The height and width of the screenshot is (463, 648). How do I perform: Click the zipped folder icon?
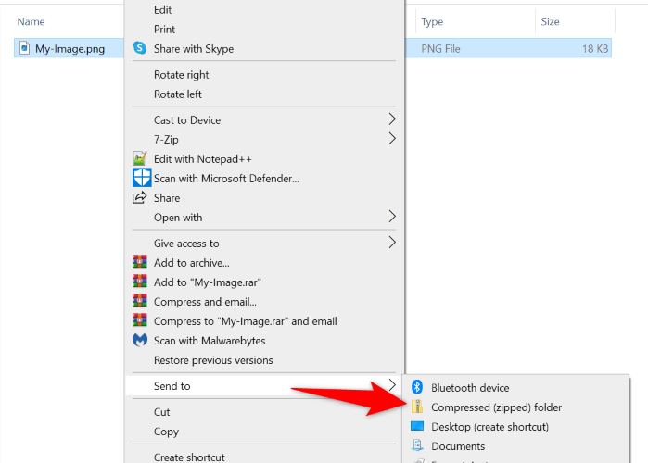[417, 407]
